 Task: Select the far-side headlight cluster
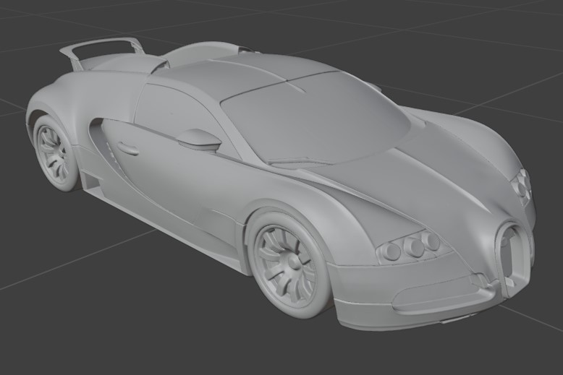click(x=521, y=186)
